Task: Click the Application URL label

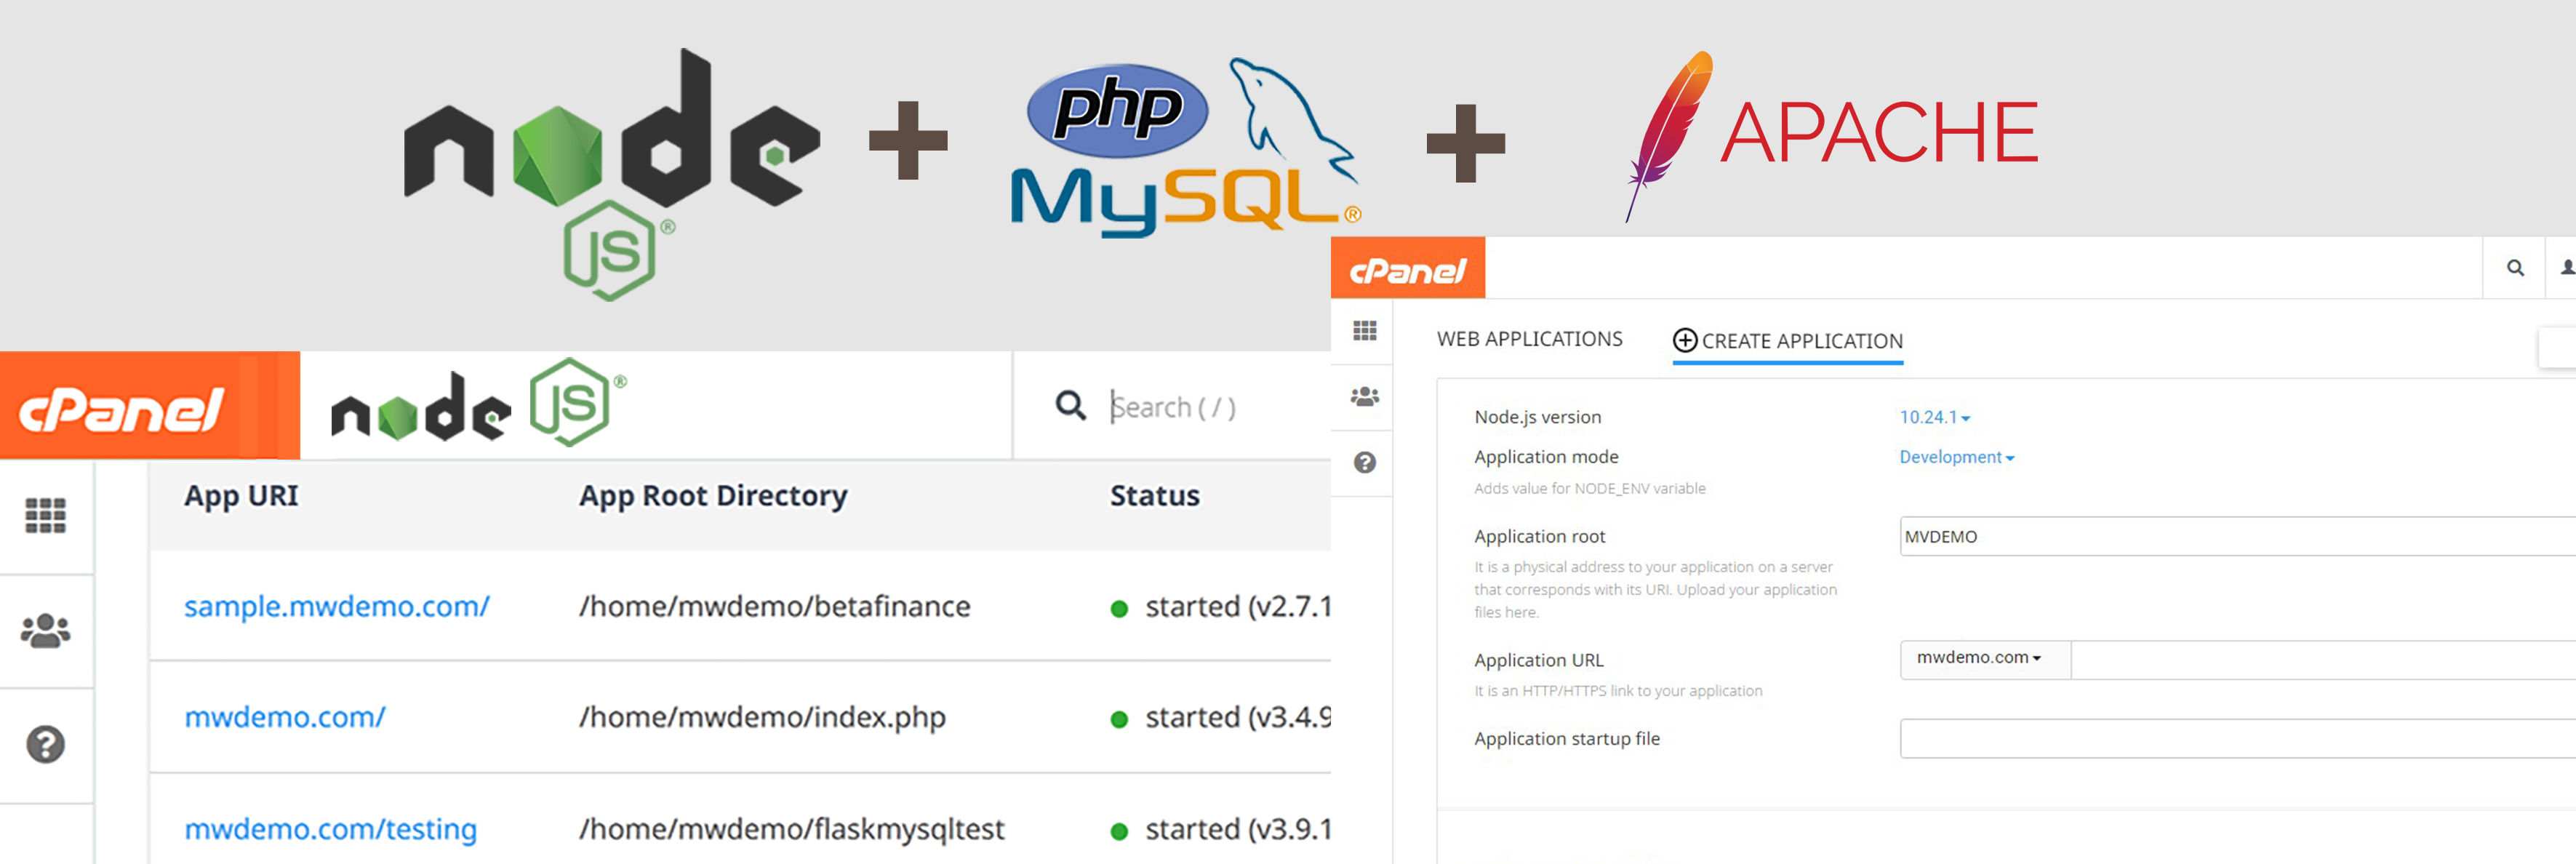Action: point(1538,660)
